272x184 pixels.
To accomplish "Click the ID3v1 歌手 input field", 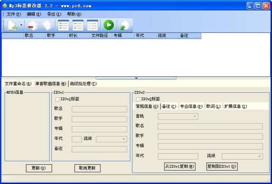I will click(99, 119).
